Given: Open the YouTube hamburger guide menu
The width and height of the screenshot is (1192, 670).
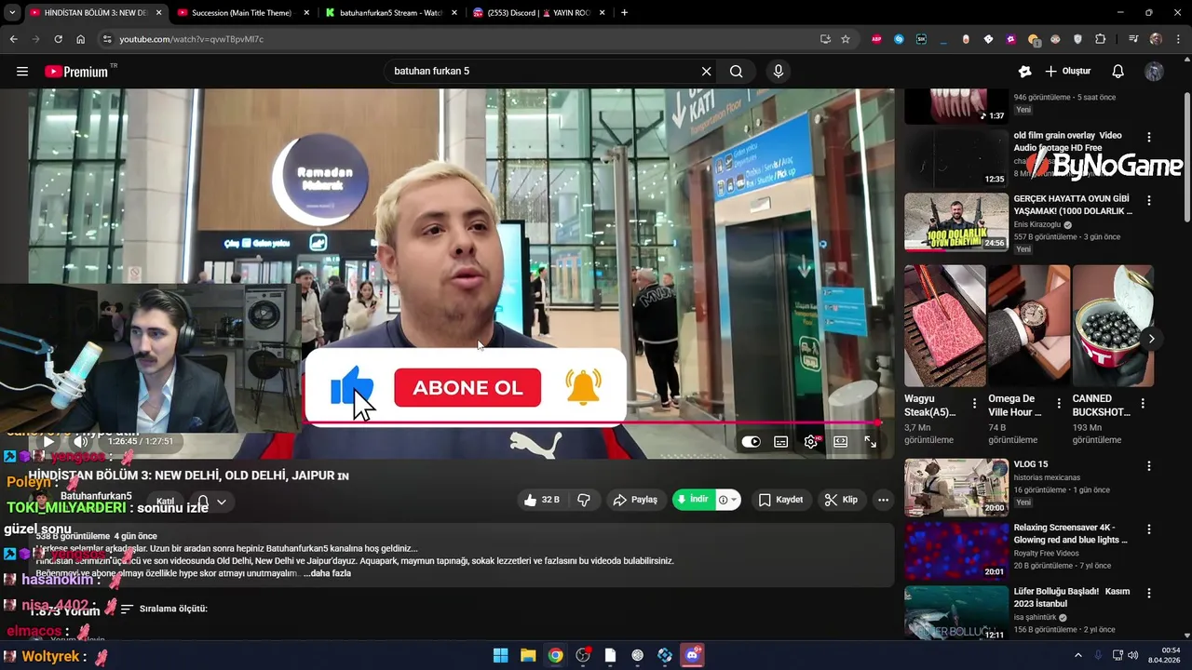Looking at the screenshot, I should 22,72.
